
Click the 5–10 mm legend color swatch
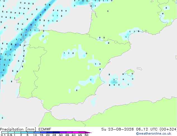30,132
